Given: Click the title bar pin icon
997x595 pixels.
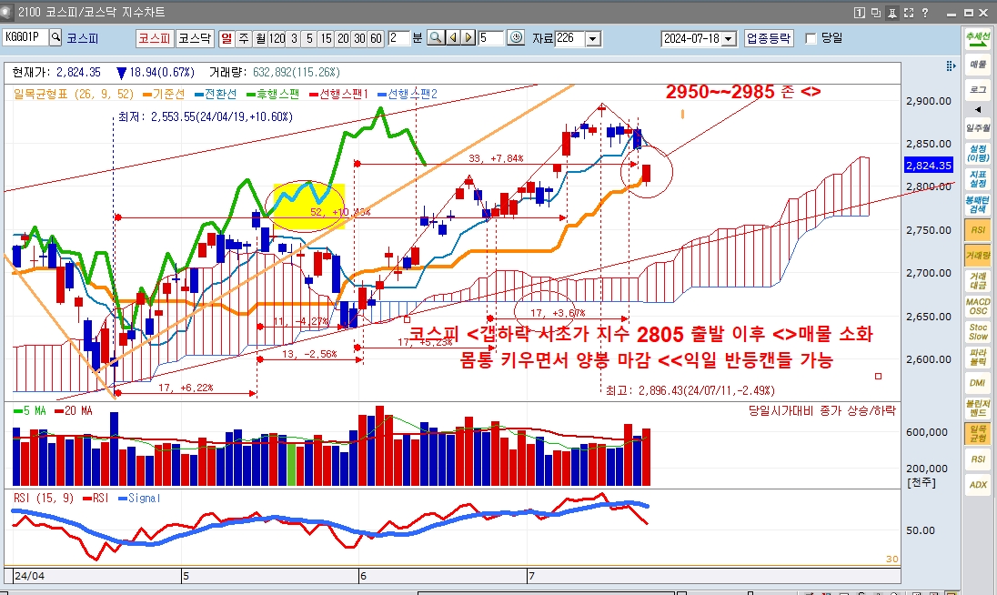Looking at the screenshot, I should click(x=892, y=12).
